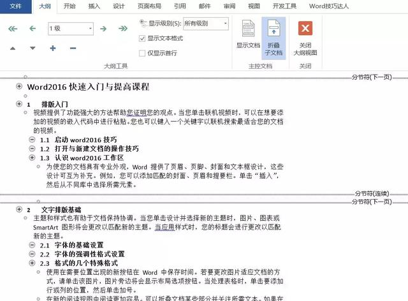This screenshot has width=408, height=301.
Task: Check the 仅显示首行 checkbox
Action: pos(142,54)
